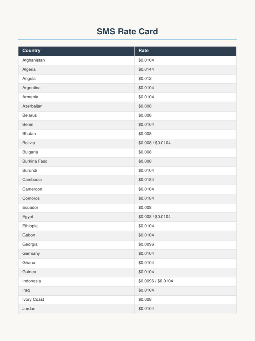This screenshot has width=255, height=341.
Task: Click the SMS Rate Card title
Action: (x=127, y=31)
